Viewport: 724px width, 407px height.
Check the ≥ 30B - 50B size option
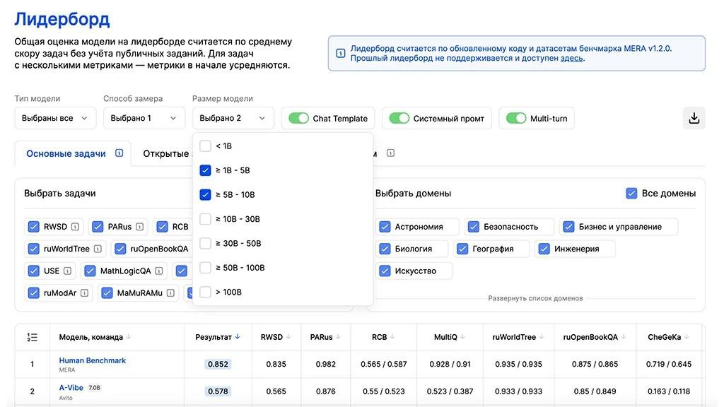pyautogui.click(x=206, y=243)
